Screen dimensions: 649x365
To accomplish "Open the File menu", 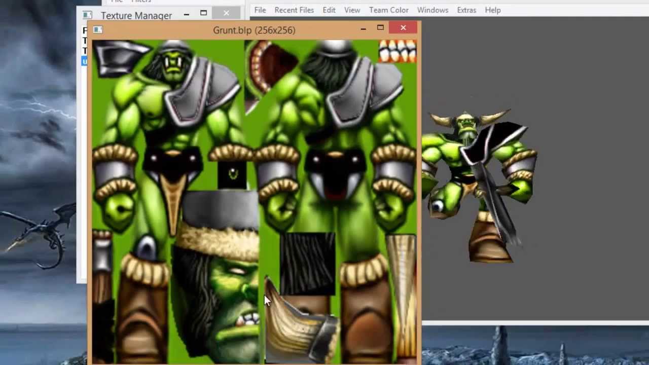I will [260, 10].
